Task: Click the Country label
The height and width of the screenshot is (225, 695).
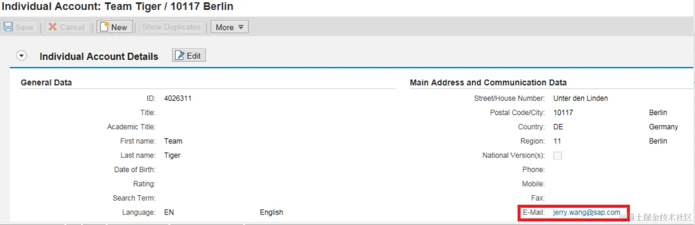Action: pyautogui.click(x=531, y=127)
